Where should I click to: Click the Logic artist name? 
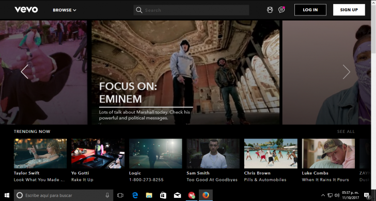(x=135, y=173)
